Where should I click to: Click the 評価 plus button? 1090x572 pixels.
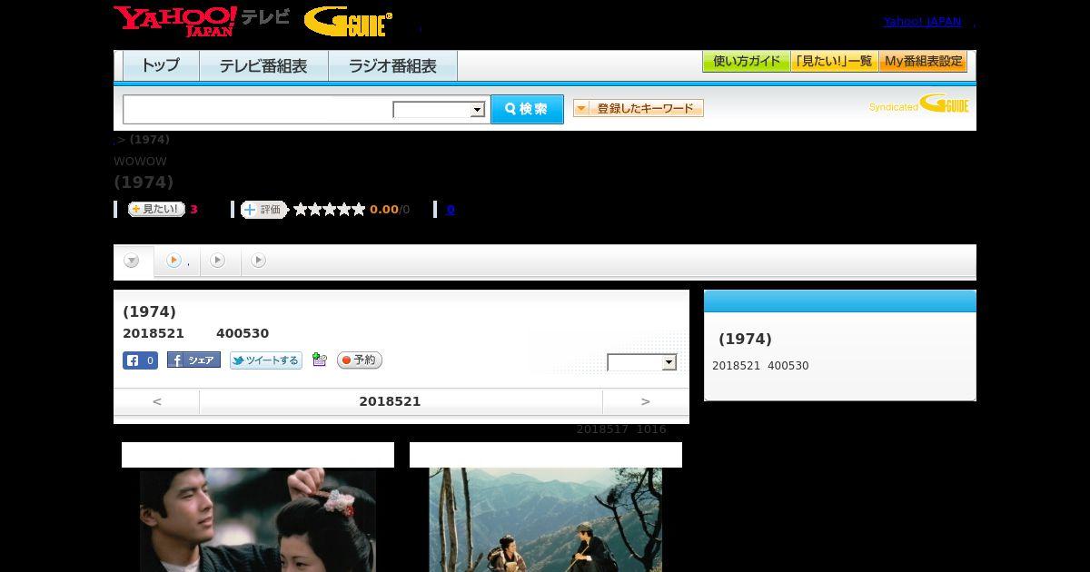[x=263, y=210]
